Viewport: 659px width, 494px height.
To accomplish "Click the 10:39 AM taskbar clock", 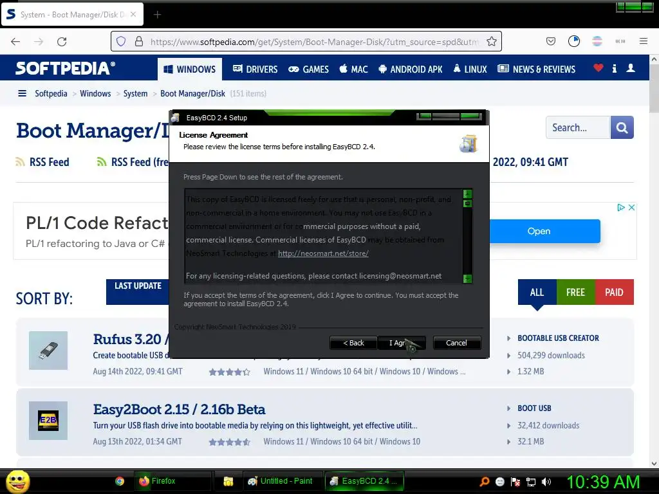I will click(x=603, y=482).
